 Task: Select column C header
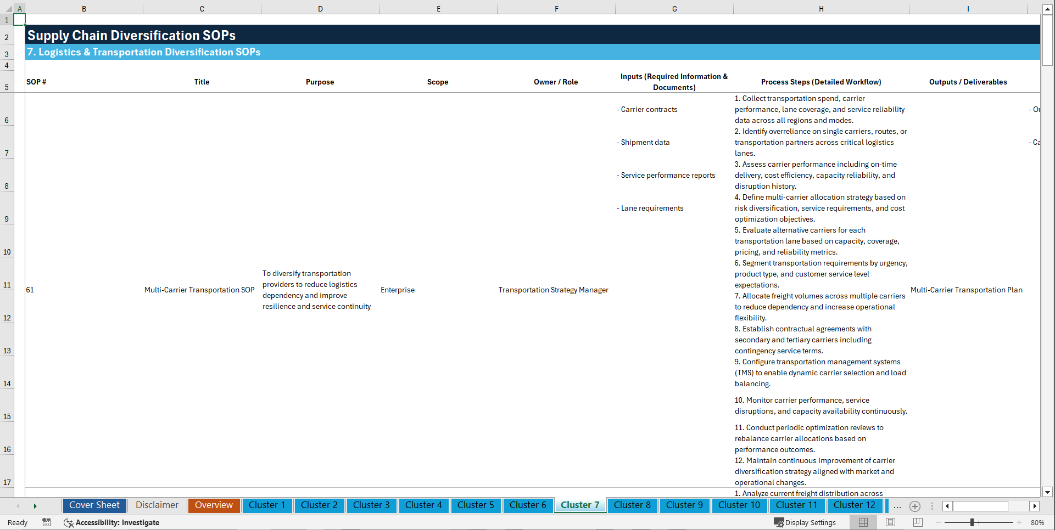(202, 9)
